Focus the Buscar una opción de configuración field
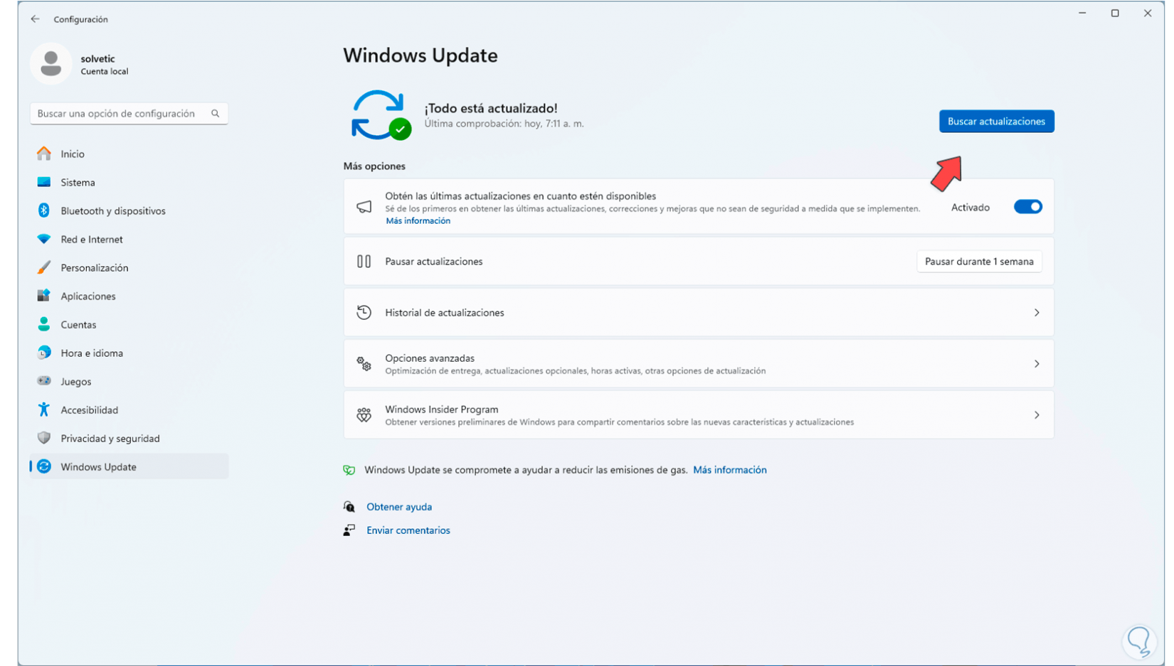1174x666 pixels. [x=129, y=114]
